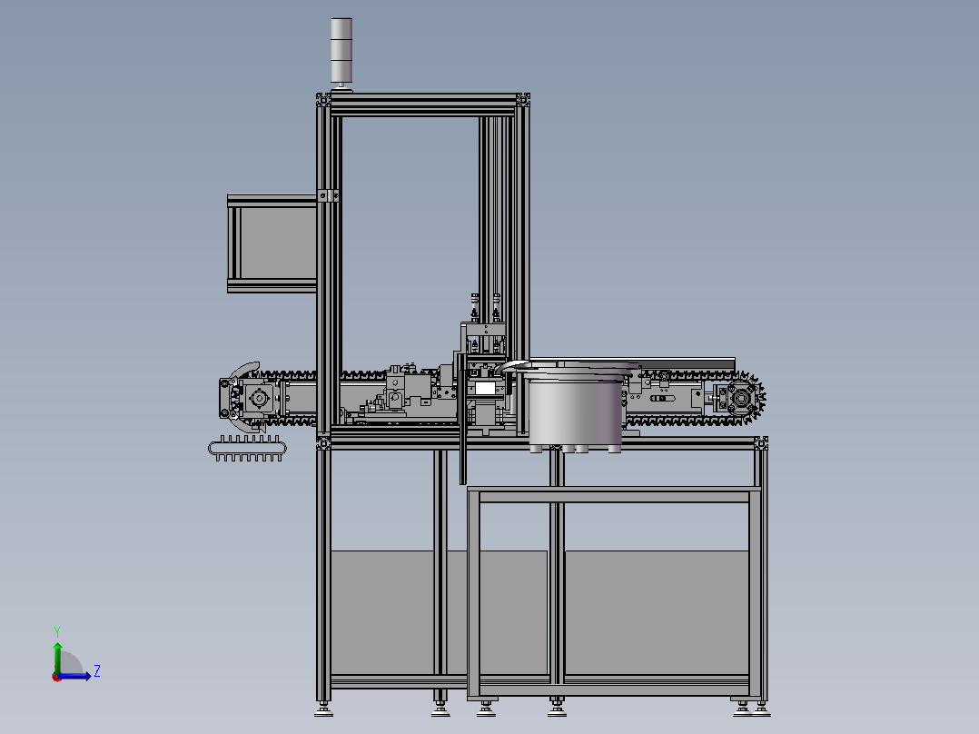This screenshot has width=979, height=734.
Task: Select the lower-right gray enclosure panel
Action: pos(657,612)
